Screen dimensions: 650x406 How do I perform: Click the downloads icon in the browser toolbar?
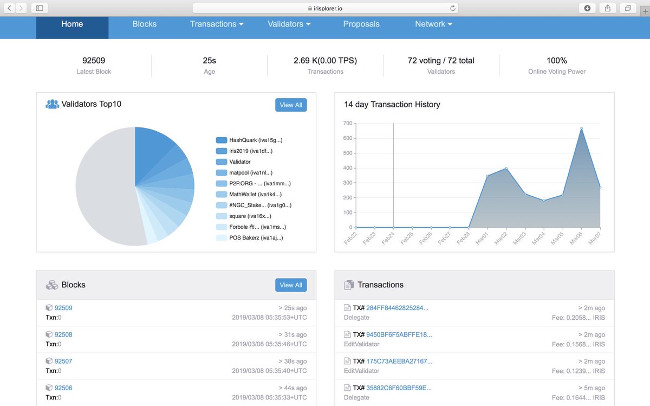[587, 8]
